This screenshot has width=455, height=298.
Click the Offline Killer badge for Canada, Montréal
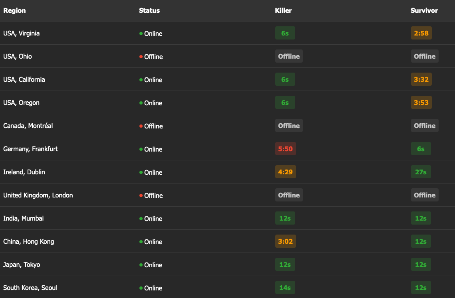click(289, 126)
